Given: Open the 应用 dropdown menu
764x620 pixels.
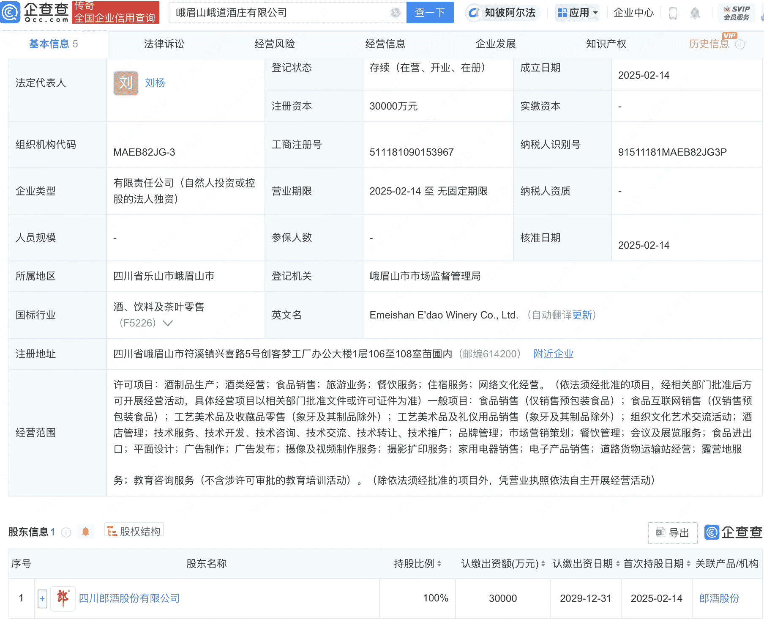Looking at the screenshot, I should point(578,13).
